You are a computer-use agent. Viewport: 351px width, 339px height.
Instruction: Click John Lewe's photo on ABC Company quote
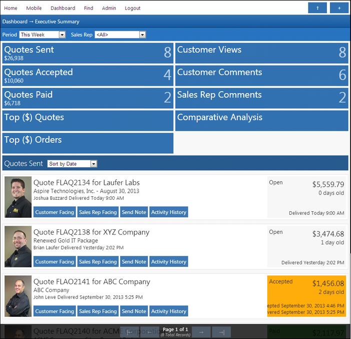pos(18,296)
